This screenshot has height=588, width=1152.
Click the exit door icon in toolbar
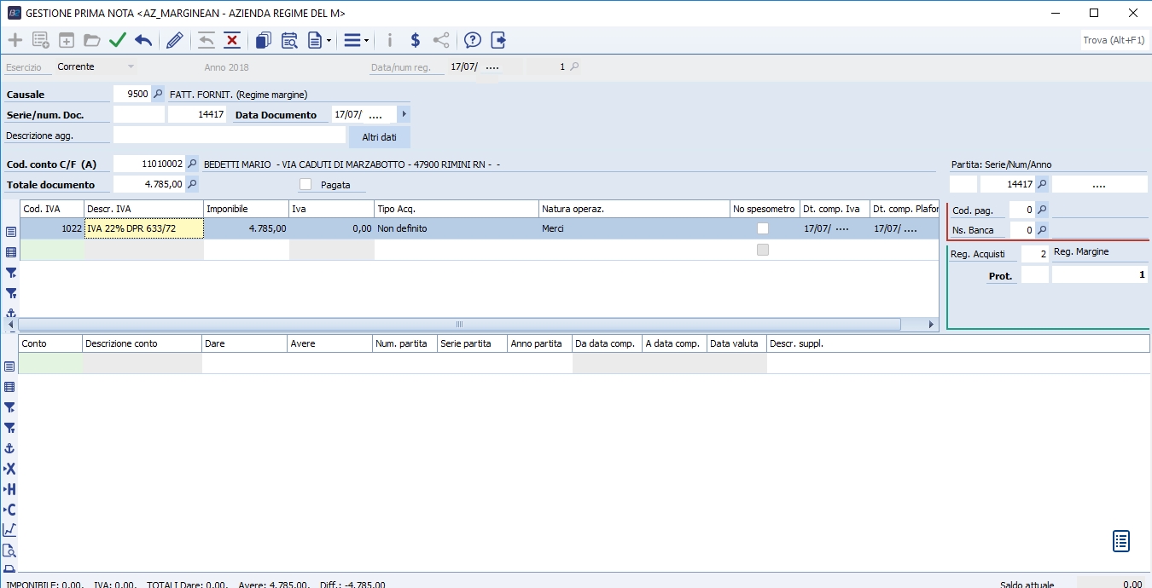pyautogui.click(x=499, y=40)
